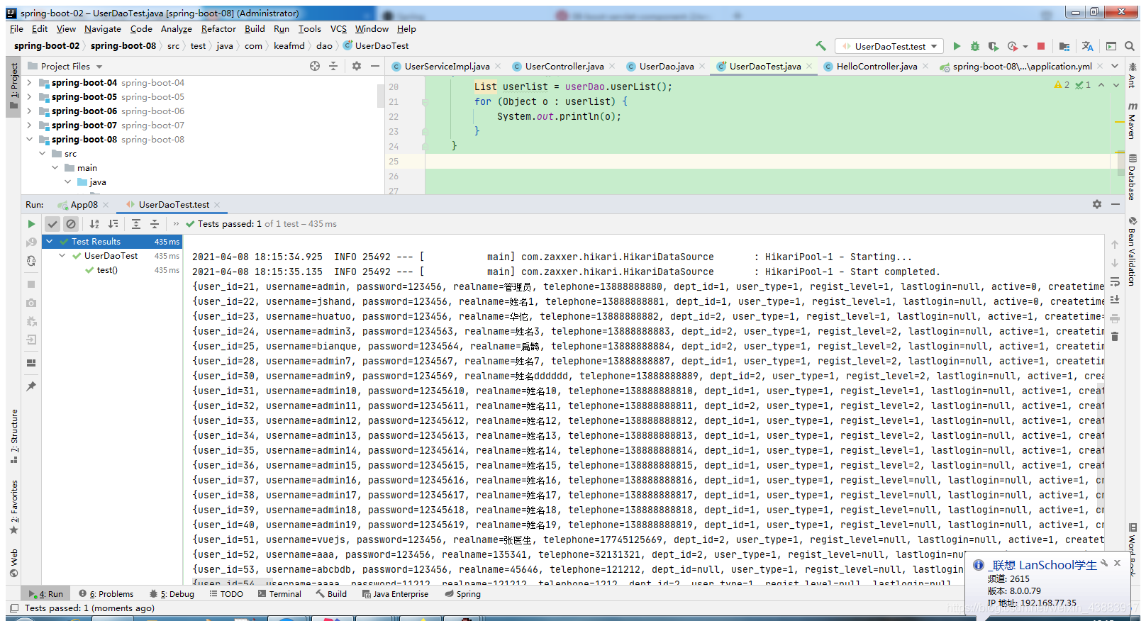Clear the console output with the trash icon
This screenshot has width=1146, height=621.
coord(1115,337)
